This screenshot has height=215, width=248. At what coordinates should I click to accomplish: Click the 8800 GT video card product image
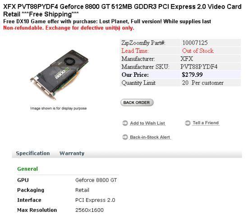point(59,75)
